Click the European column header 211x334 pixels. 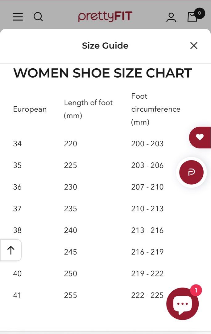pyautogui.click(x=30, y=109)
